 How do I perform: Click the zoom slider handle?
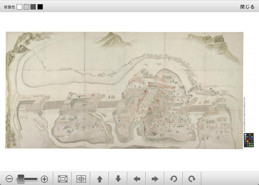(21, 179)
